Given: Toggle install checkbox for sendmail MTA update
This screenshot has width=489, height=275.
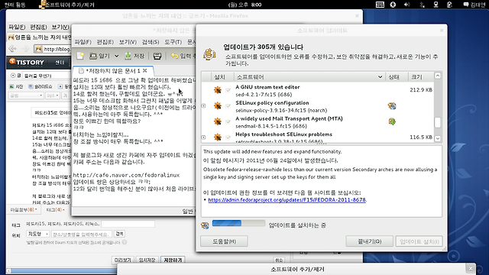Looking at the screenshot, I should 228,121.
